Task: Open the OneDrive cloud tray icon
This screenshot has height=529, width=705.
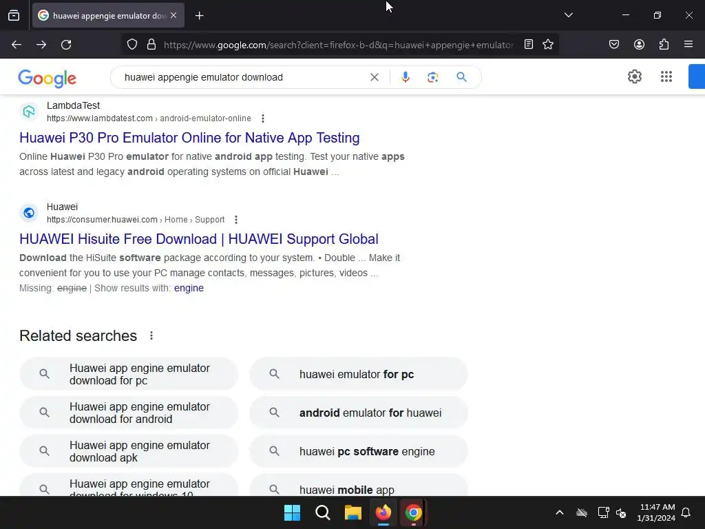Action: [x=582, y=512]
